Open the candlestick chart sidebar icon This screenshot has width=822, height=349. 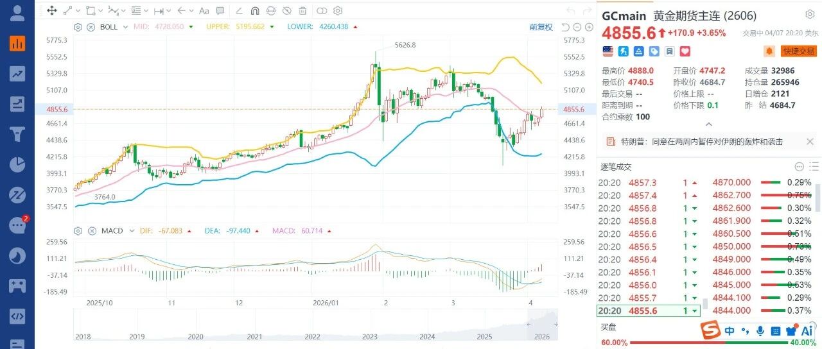[x=17, y=44]
